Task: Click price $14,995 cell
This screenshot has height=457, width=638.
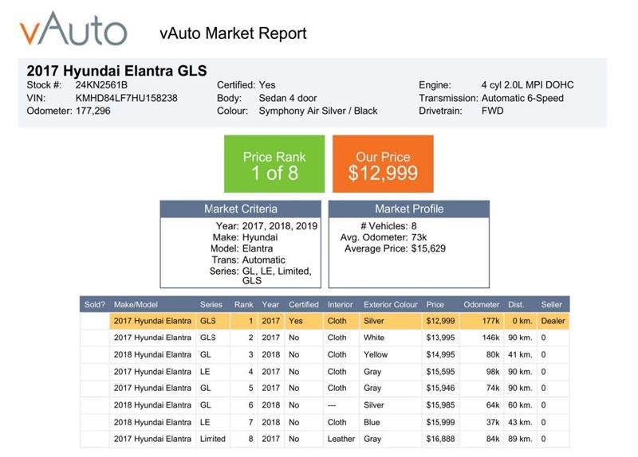Action: [441, 354]
